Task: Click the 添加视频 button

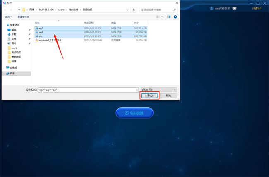Action: (134, 112)
